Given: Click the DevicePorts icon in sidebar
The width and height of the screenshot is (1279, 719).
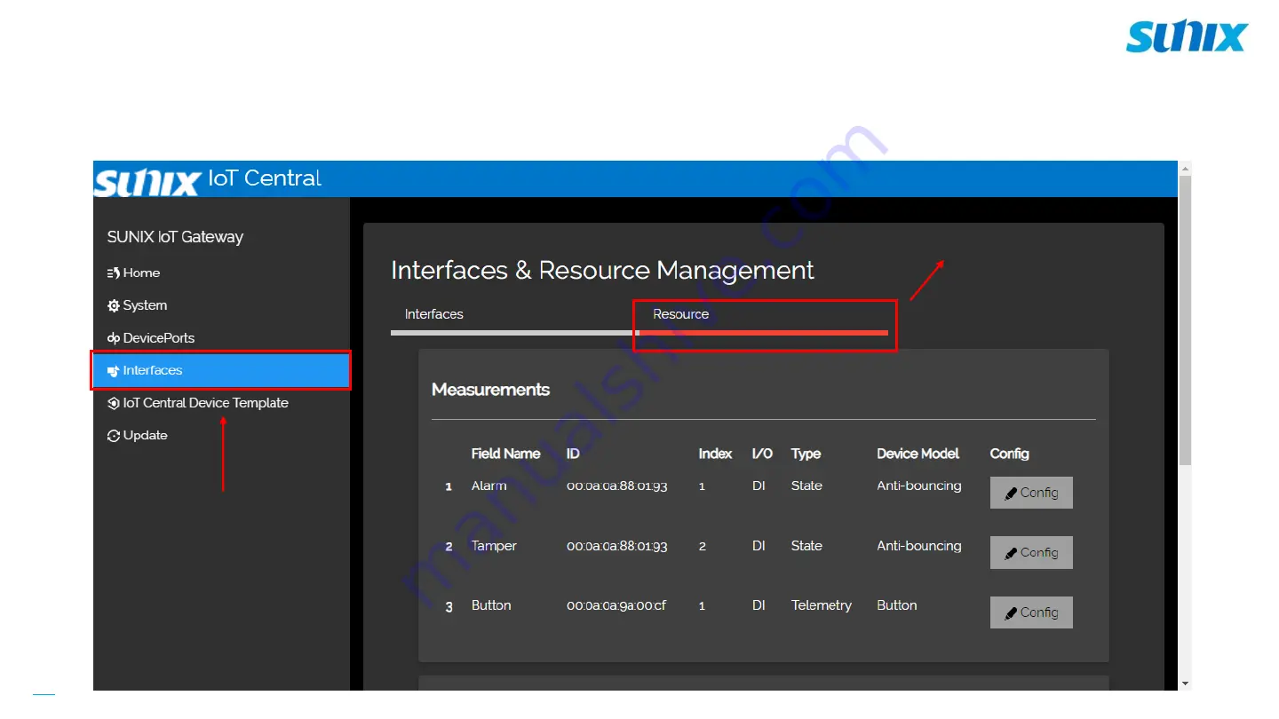Looking at the screenshot, I should (114, 338).
